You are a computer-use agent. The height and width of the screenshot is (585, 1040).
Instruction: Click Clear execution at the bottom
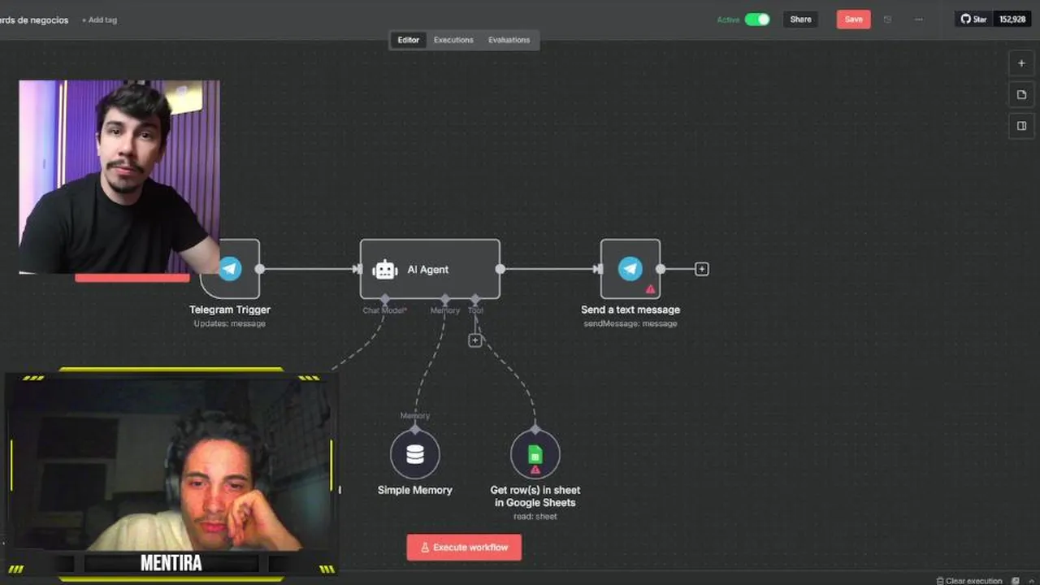tap(969, 581)
